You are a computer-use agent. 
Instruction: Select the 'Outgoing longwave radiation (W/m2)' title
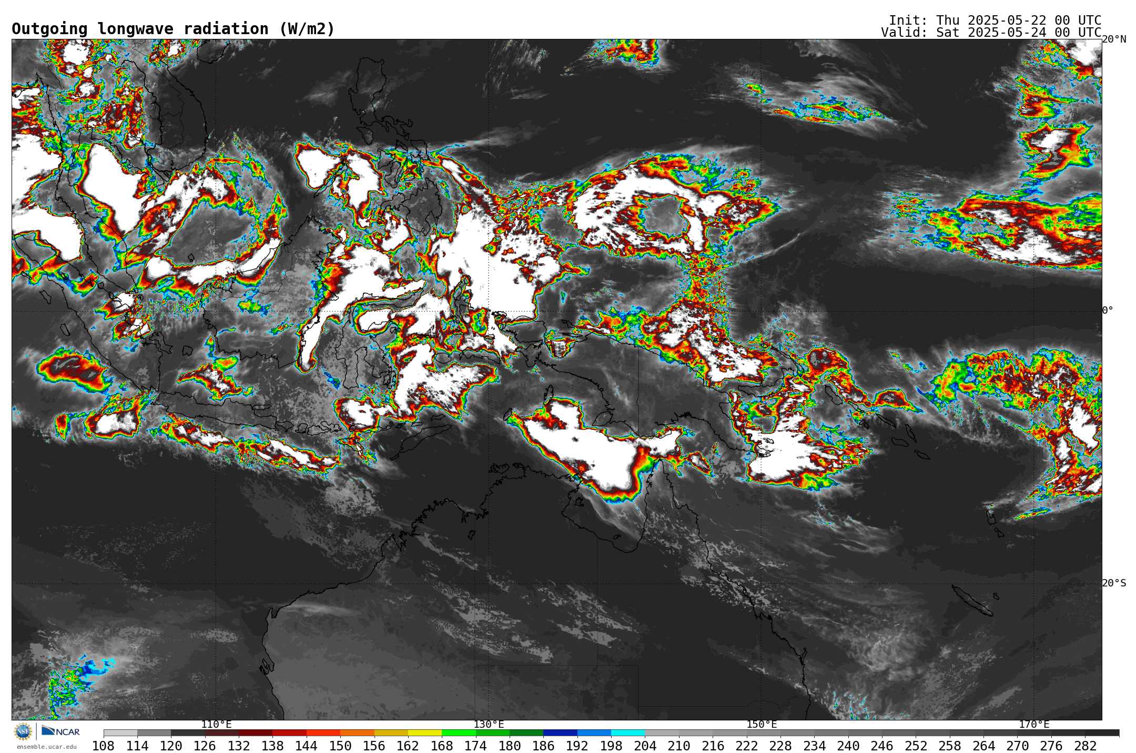pyautogui.click(x=173, y=29)
